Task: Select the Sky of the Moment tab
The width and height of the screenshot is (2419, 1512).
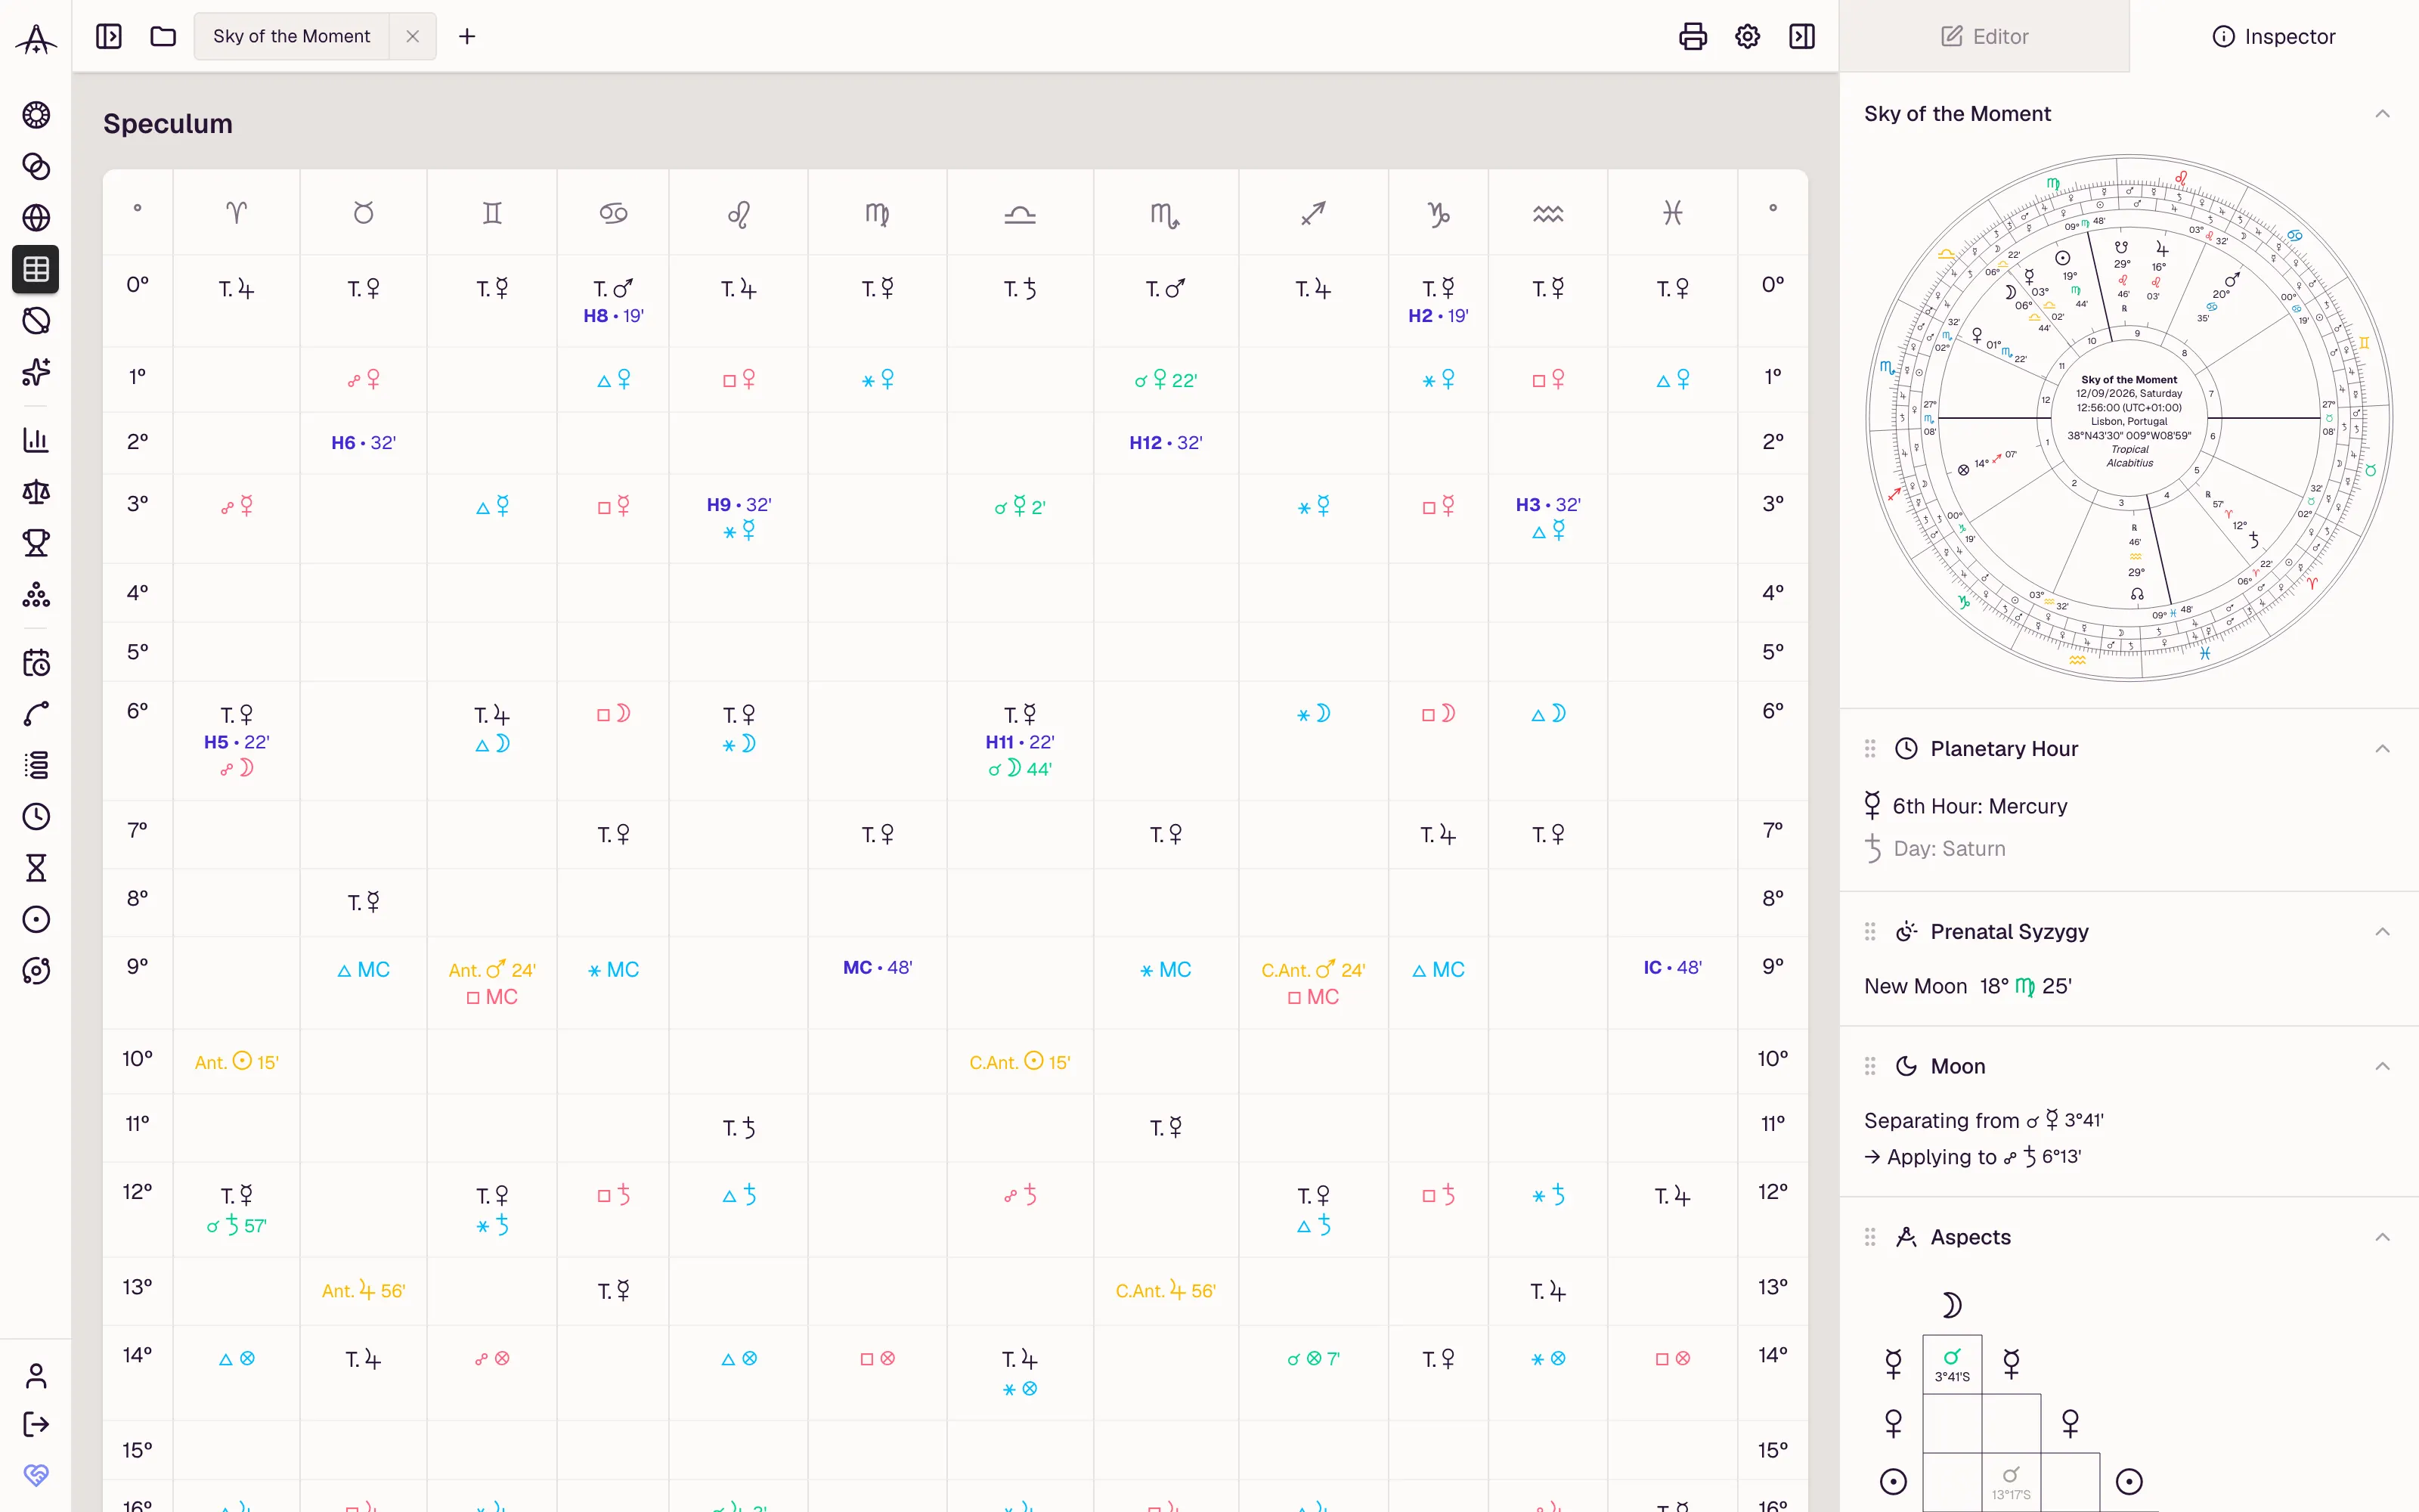Action: tap(291, 36)
